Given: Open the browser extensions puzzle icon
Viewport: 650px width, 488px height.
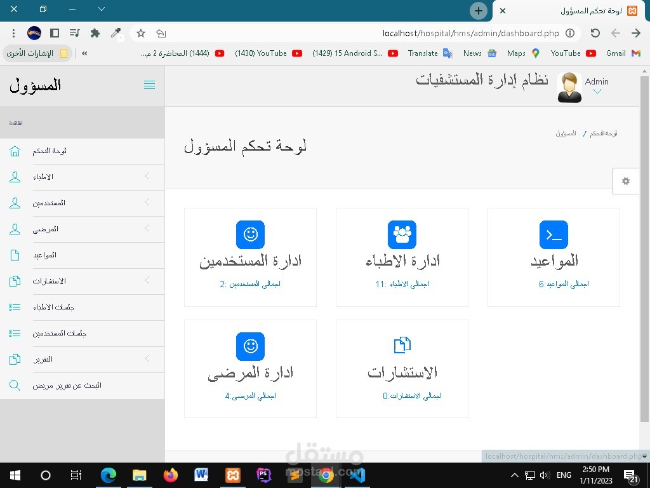Looking at the screenshot, I should point(95,33).
